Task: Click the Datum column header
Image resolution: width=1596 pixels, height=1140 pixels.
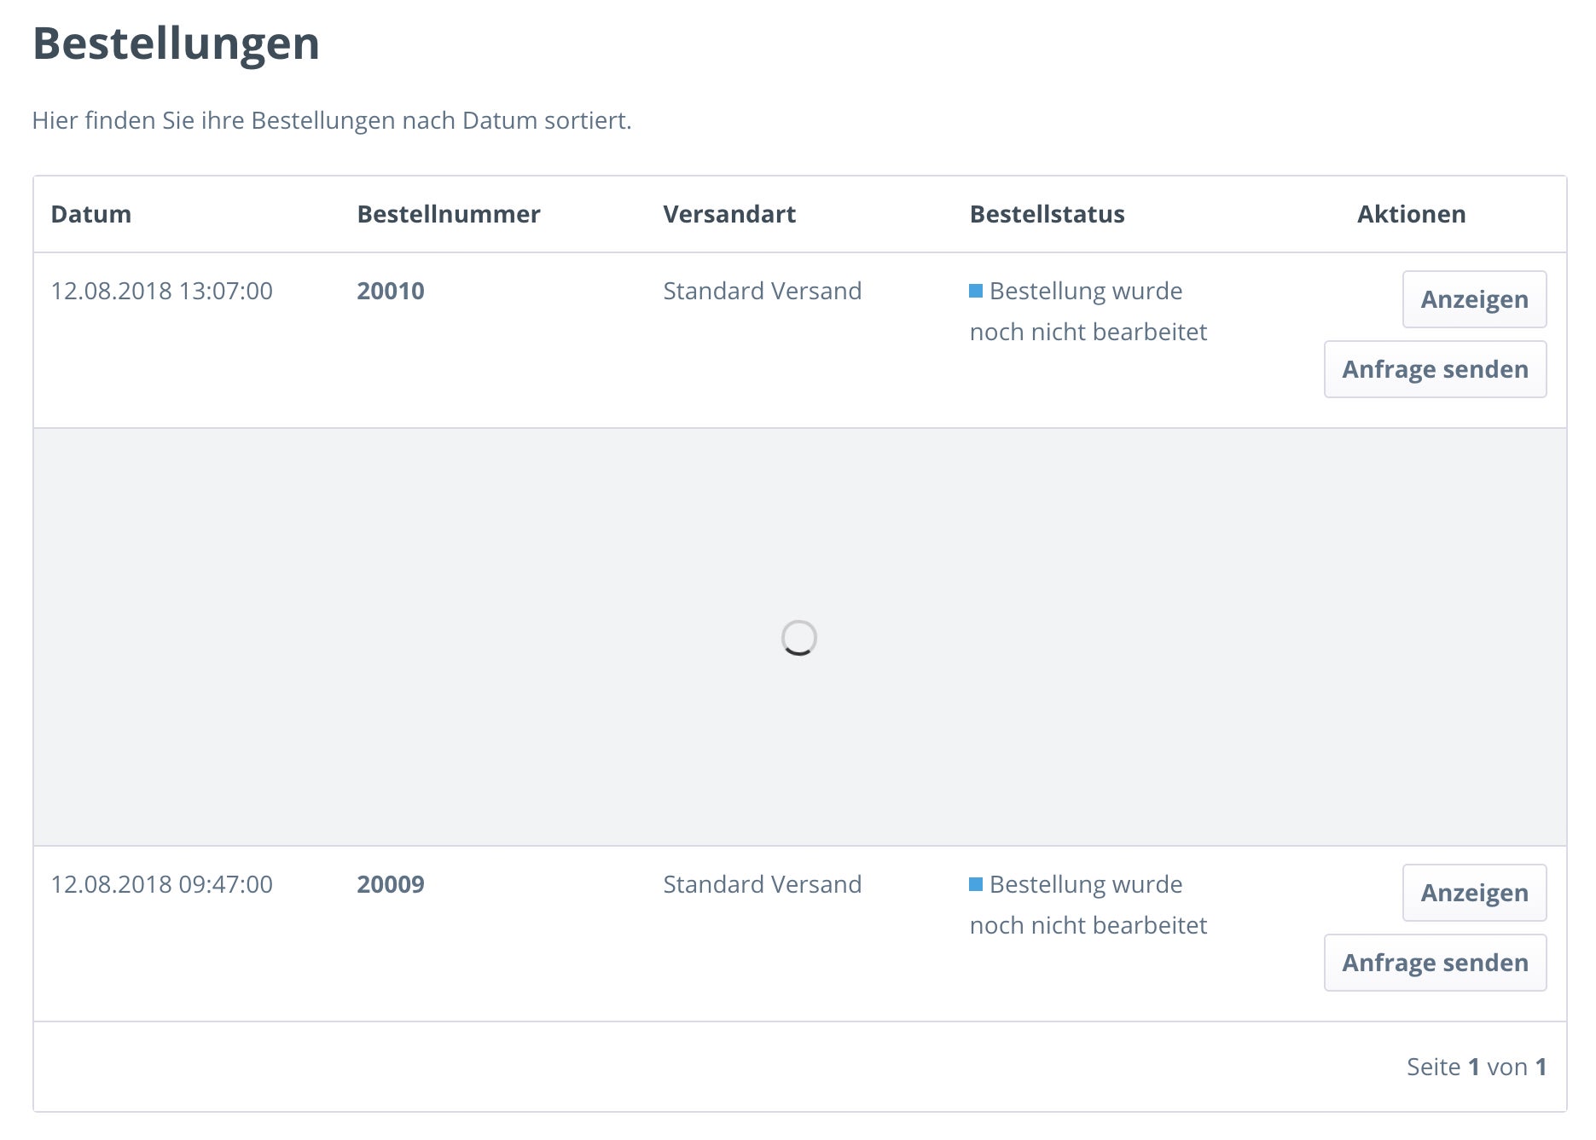Action: (90, 214)
